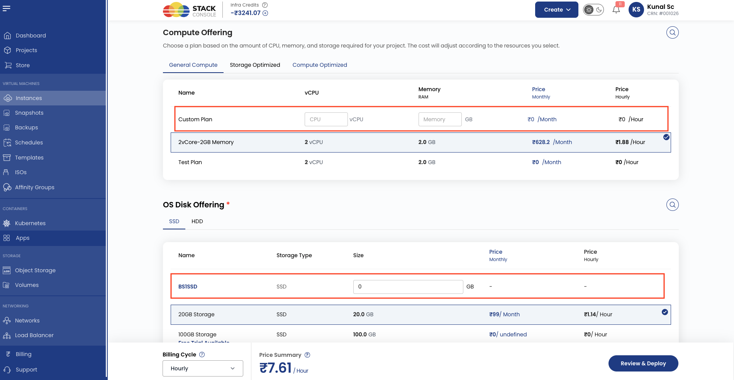
Task: Open the Billing Cycle Hourly dropdown
Action: [x=203, y=368]
